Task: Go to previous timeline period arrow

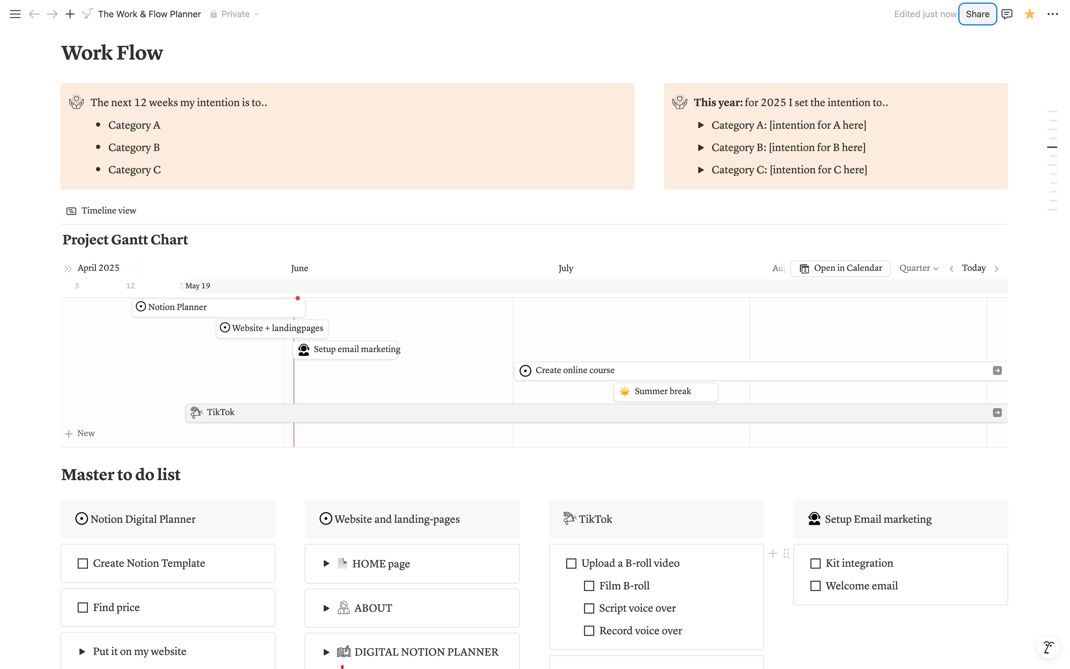Action: (x=951, y=269)
